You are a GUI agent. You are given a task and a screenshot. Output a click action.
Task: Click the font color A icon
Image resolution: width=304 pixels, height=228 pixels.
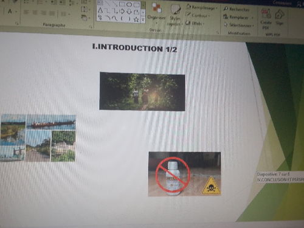(x=10, y=12)
